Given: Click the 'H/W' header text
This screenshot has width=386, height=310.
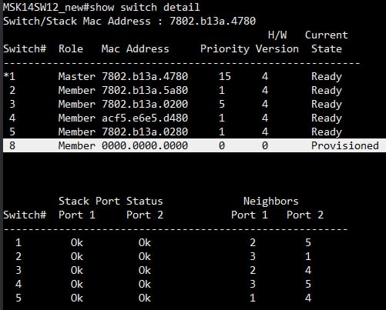Looking at the screenshot, I should [x=277, y=35].
